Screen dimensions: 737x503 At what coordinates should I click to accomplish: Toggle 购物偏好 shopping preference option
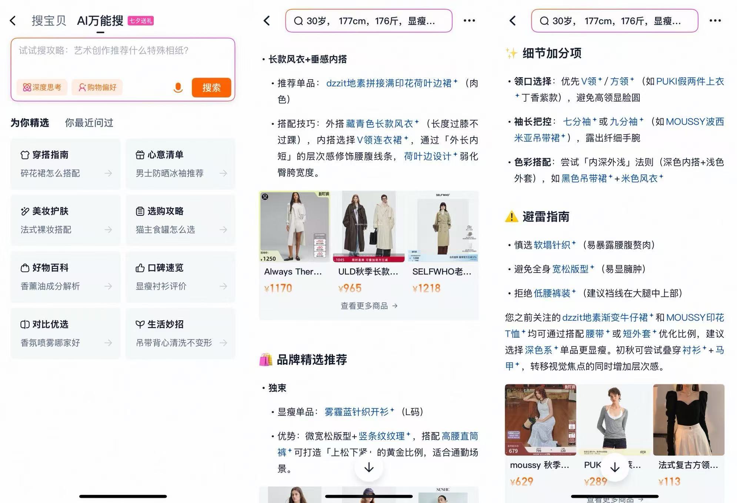point(97,87)
